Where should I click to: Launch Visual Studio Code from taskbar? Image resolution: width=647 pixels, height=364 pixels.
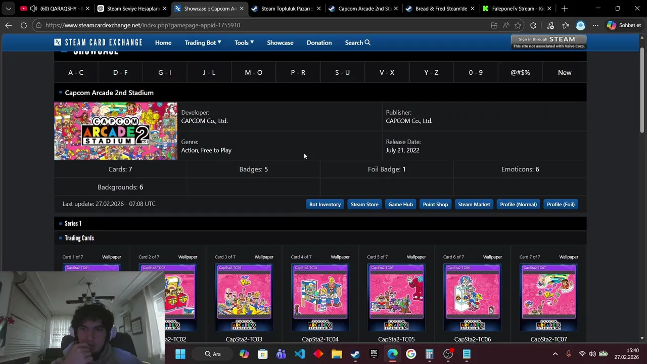click(x=300, y=354)
